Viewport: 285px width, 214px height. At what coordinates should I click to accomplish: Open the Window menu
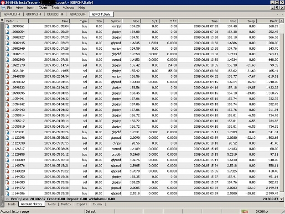pyautogui.click(x=68, y=8)
